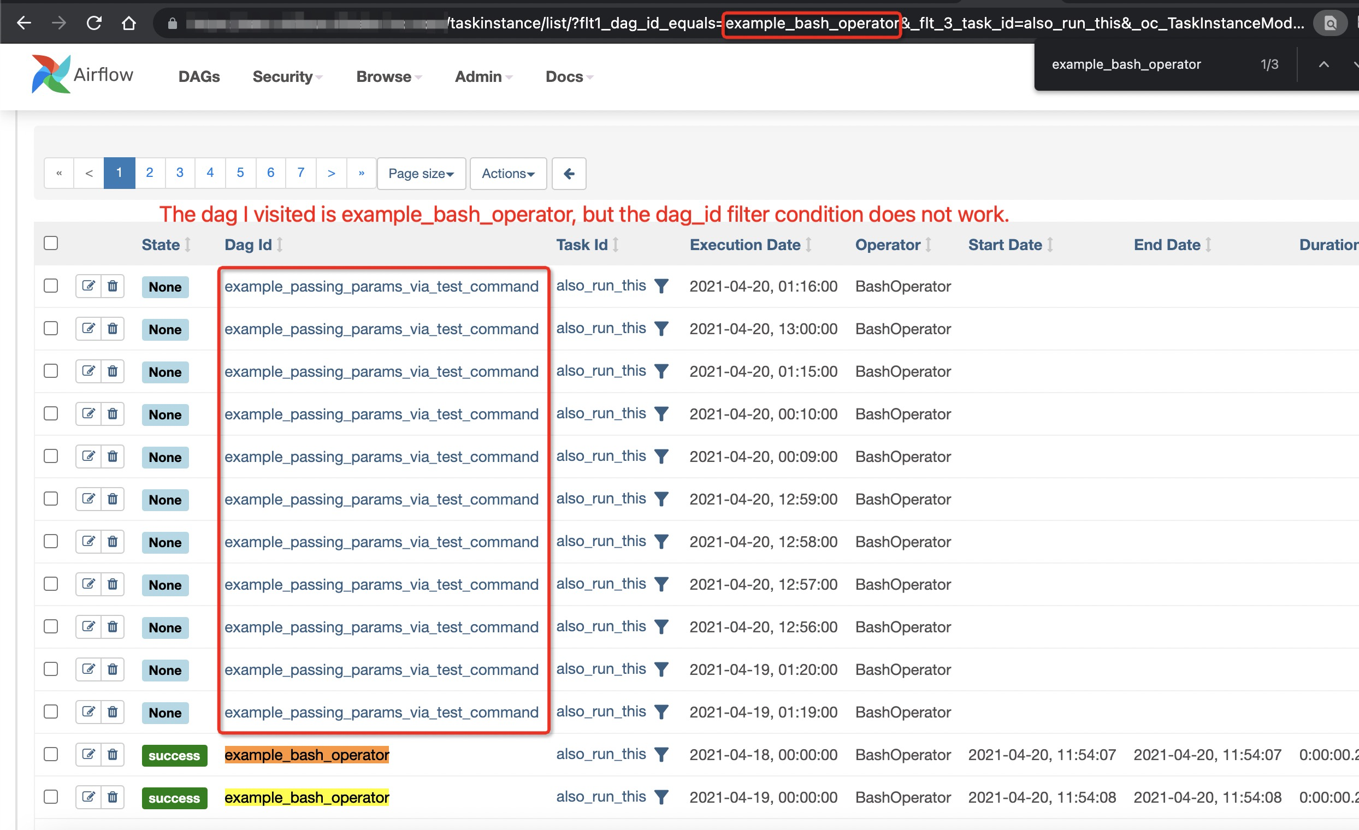Screen dimensions: 1359x830
Task: Click the next page arrow
Action: point(331,173)
